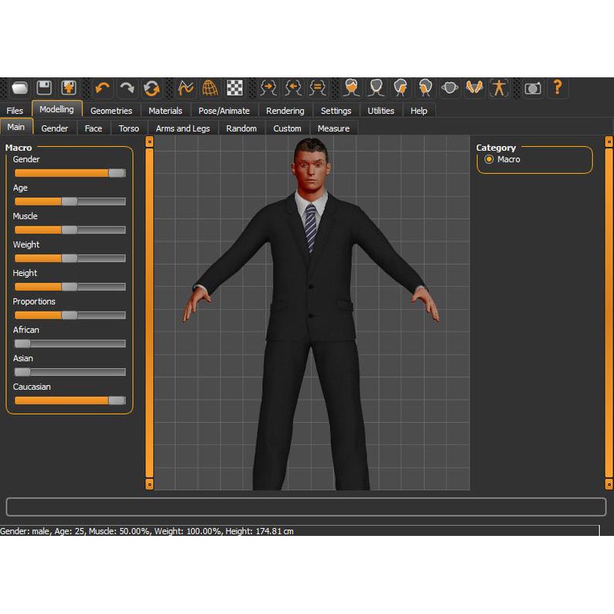Open the Geometries tab

[111, 111]
